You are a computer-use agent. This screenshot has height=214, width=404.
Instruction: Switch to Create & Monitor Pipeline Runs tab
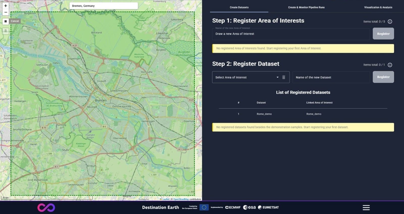(x=306, y=7)
